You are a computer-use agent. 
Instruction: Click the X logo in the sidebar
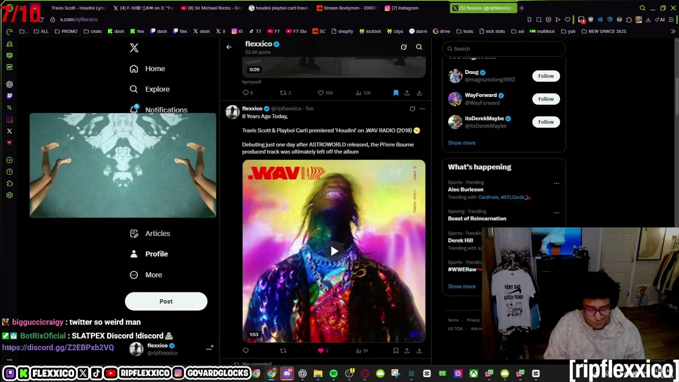pos(134,48)
